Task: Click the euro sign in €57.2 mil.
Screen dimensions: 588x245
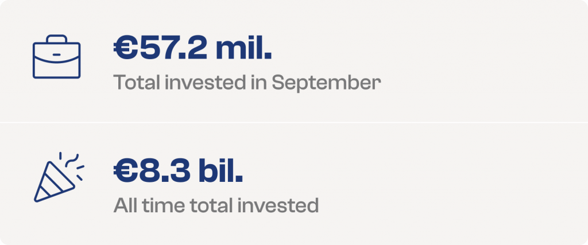Action: (126, 49)
